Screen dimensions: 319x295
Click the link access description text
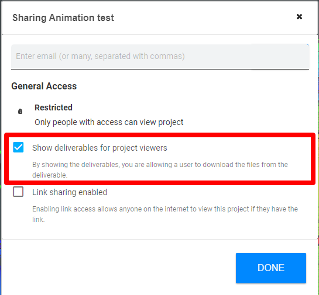[x=165, y=214]
